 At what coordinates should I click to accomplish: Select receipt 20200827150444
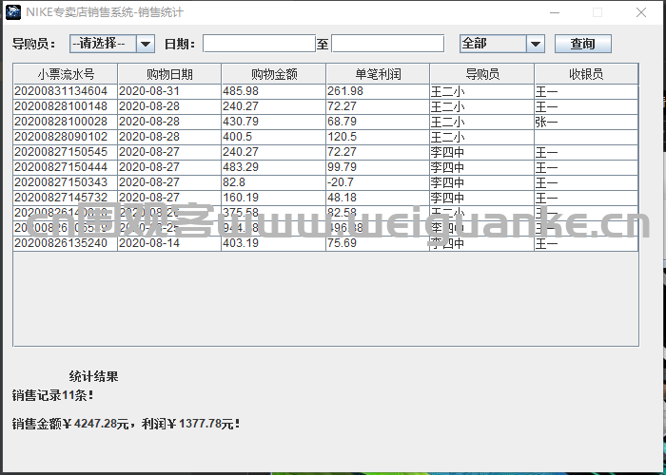(66, 167)
